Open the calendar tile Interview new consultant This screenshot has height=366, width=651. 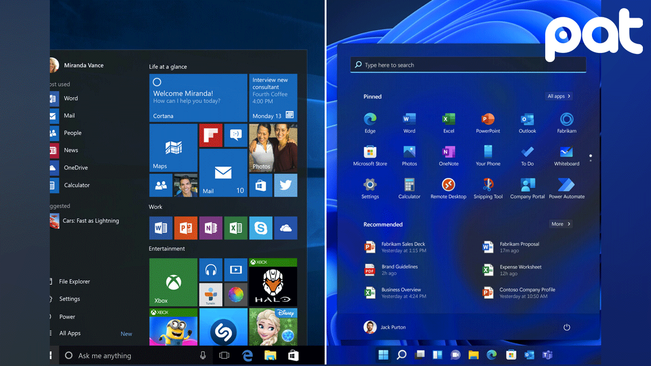tap(273, 98)
